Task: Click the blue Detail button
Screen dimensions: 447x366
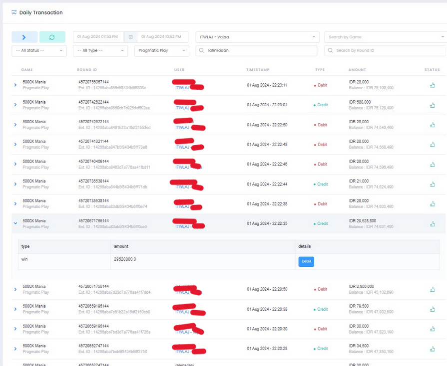Action: click(x=306, y=261)
